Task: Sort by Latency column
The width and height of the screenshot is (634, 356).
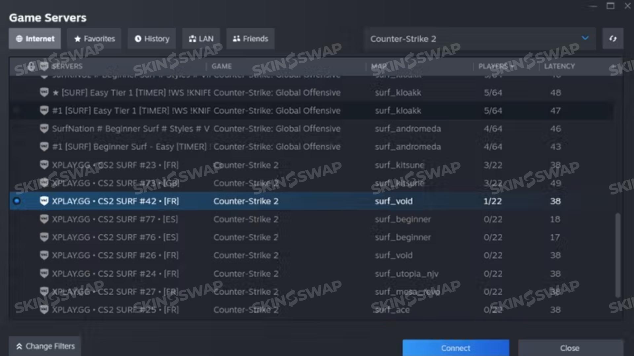Action: [559, 66]
